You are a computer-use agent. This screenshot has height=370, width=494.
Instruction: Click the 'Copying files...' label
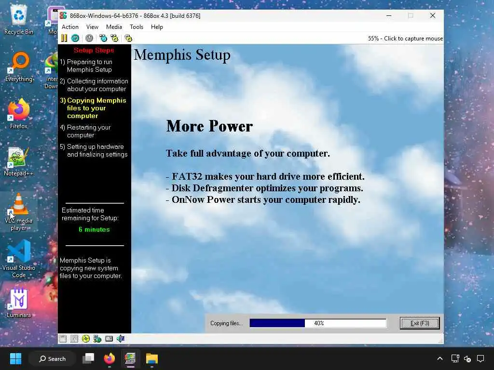[227, 323]
